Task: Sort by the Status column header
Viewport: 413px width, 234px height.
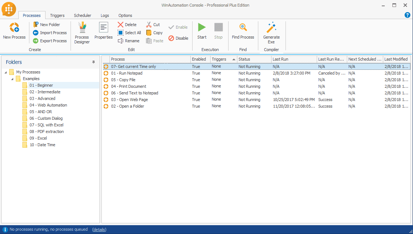Action: pyautogui.click(x=254, y=59)
